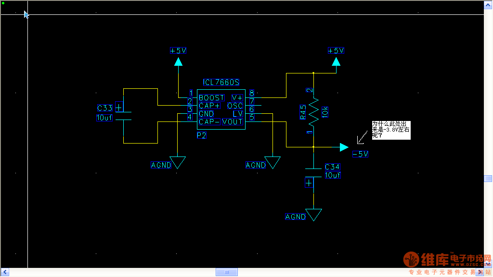Click the P2 designator label
This screenshot has height=277, width=493.
click(202, 136)
